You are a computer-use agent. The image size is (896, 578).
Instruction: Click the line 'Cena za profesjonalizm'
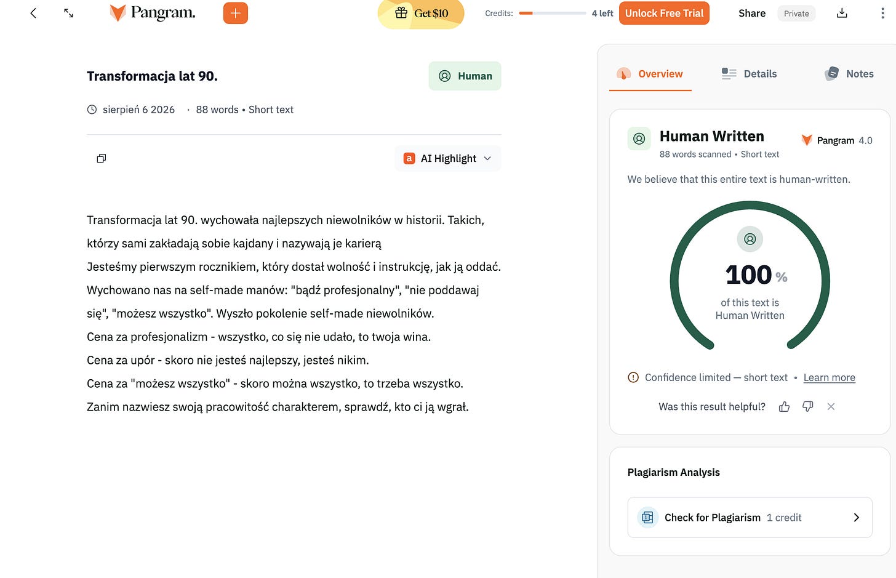258,337
